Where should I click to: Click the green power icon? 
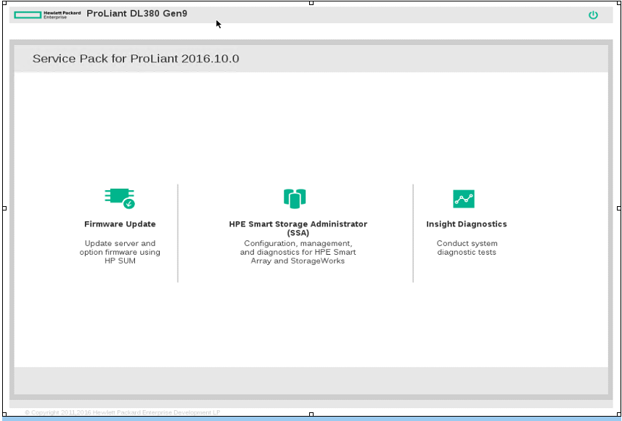click(593, 15)
